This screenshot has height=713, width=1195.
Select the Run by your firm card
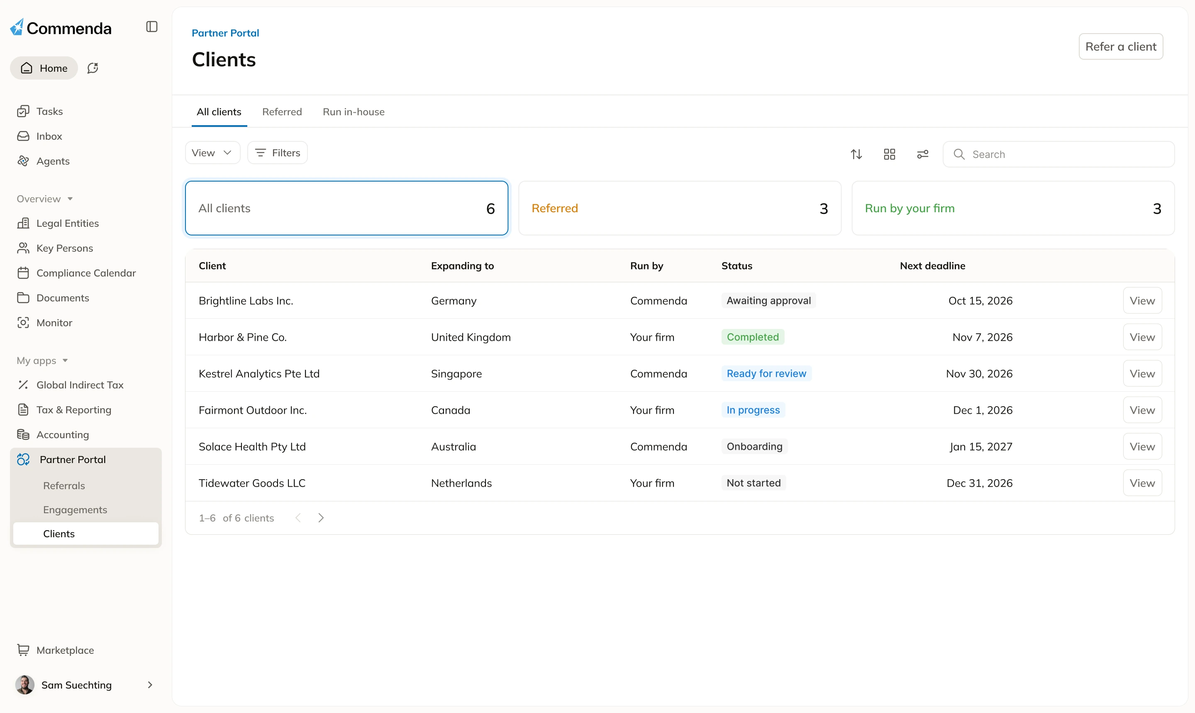(x=1013, y=209)
